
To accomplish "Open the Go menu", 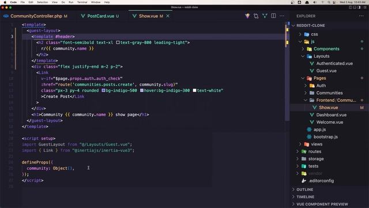I will (x=63, y=2).
